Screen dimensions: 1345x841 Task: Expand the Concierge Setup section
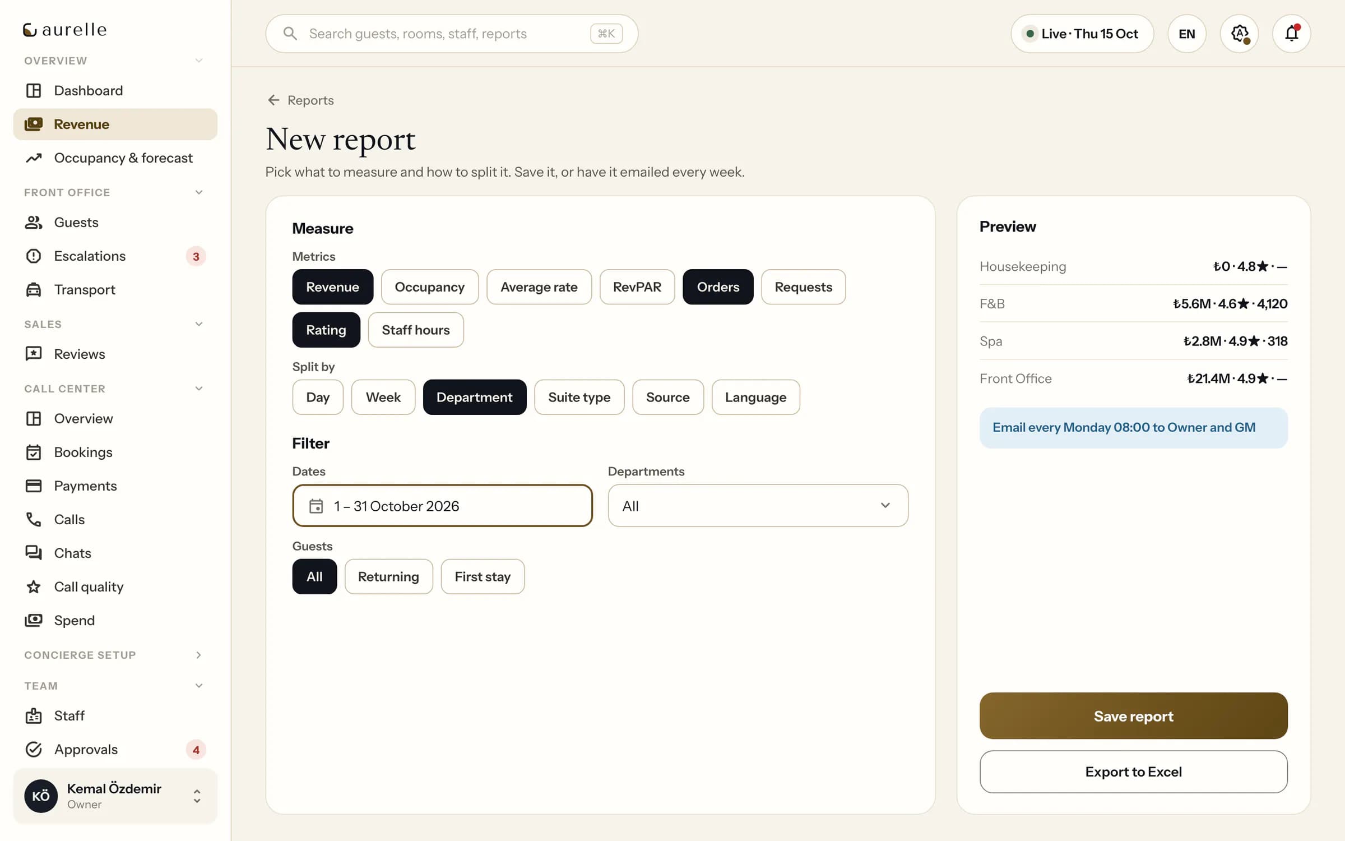[198, 655]
